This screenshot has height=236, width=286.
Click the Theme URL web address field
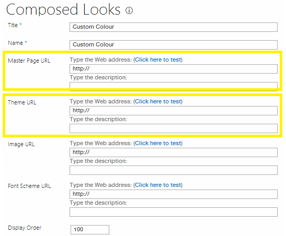(174, 111)
